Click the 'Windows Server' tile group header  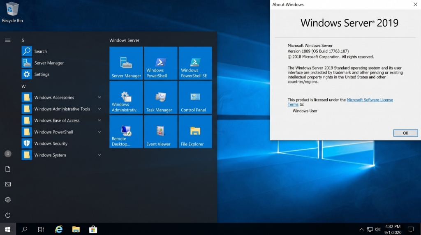(x=124, y=40)
